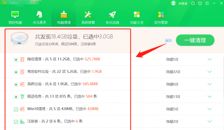Click the 返回 link
This screenshot has height=130, width=224.
click(x=168, y=41)
